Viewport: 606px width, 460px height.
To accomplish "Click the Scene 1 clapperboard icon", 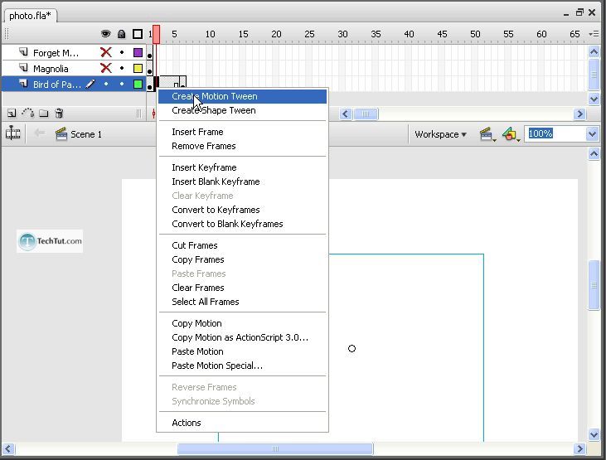I will click(61, 134).
